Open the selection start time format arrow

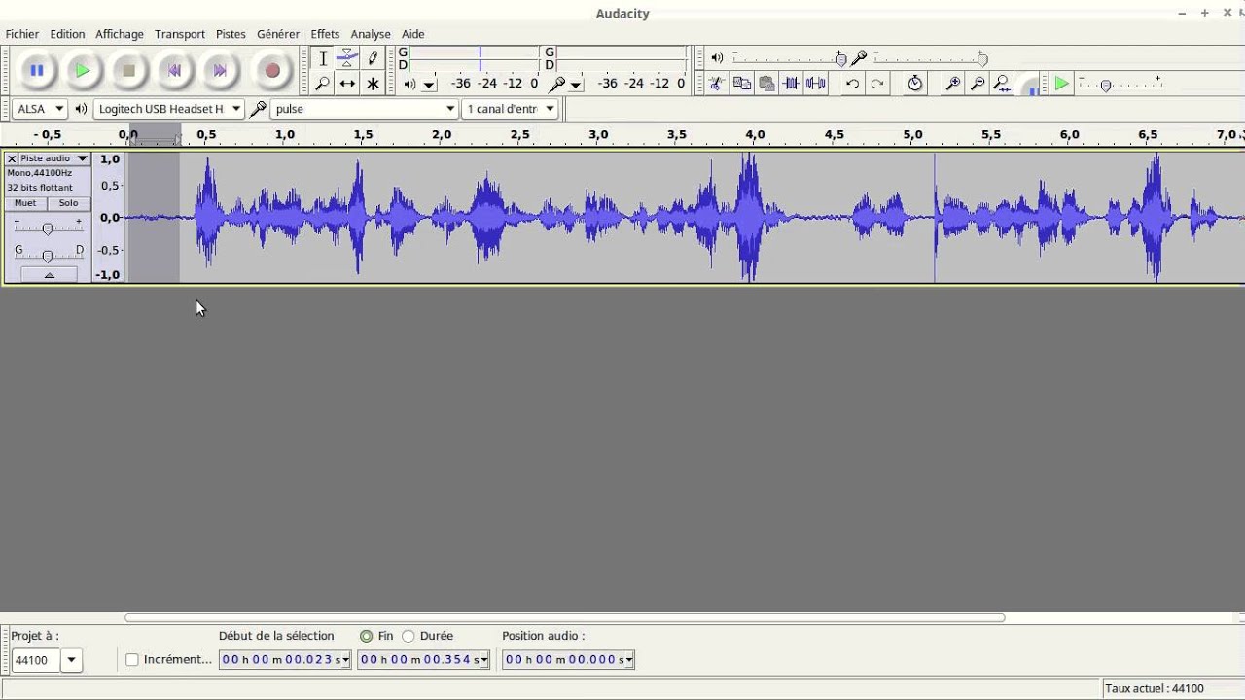click(x=346, y=660)
